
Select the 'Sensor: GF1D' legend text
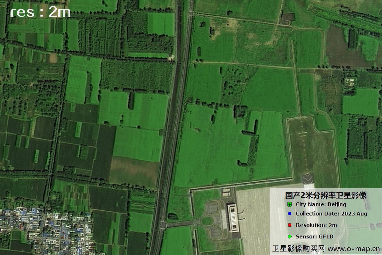315,237
